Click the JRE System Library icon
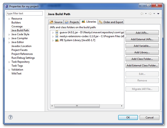The width and height of the screenshot is (167, 128). tap(57, 40)
